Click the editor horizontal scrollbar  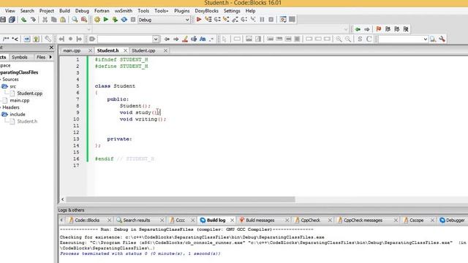pyautogui.click(x=181, y=199)
